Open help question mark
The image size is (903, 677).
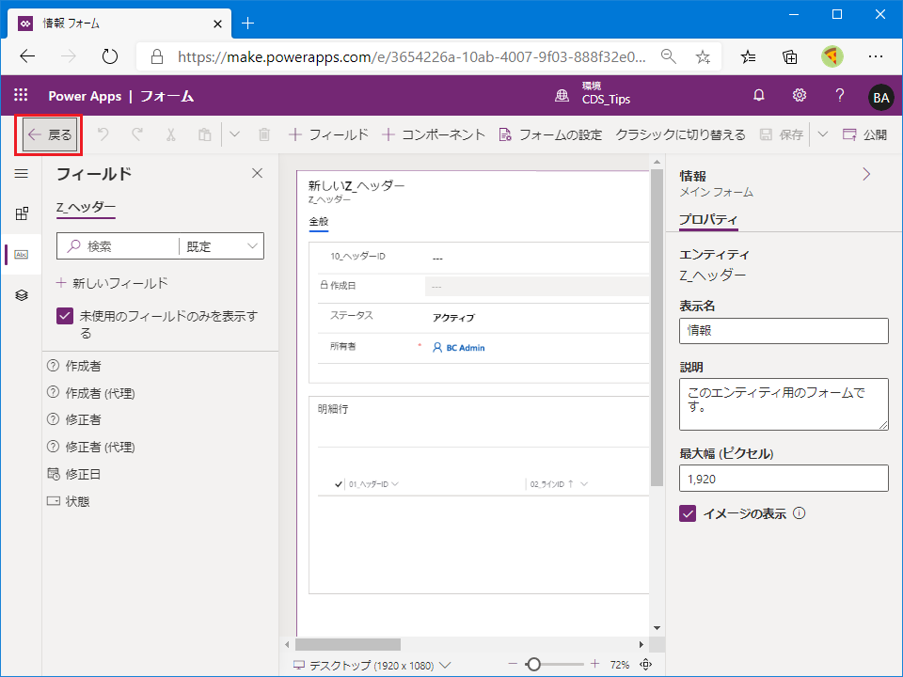point(840,96)
